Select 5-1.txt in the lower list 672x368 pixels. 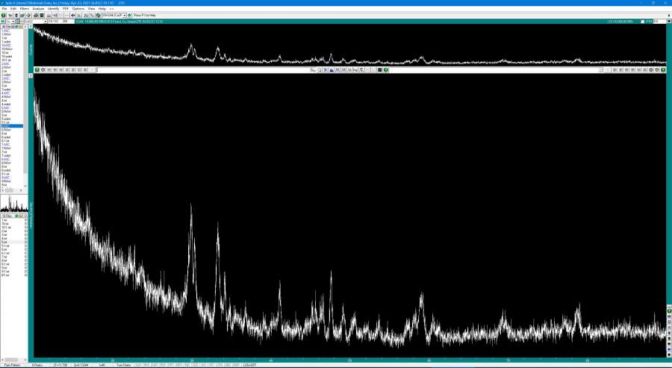point(5,246)
